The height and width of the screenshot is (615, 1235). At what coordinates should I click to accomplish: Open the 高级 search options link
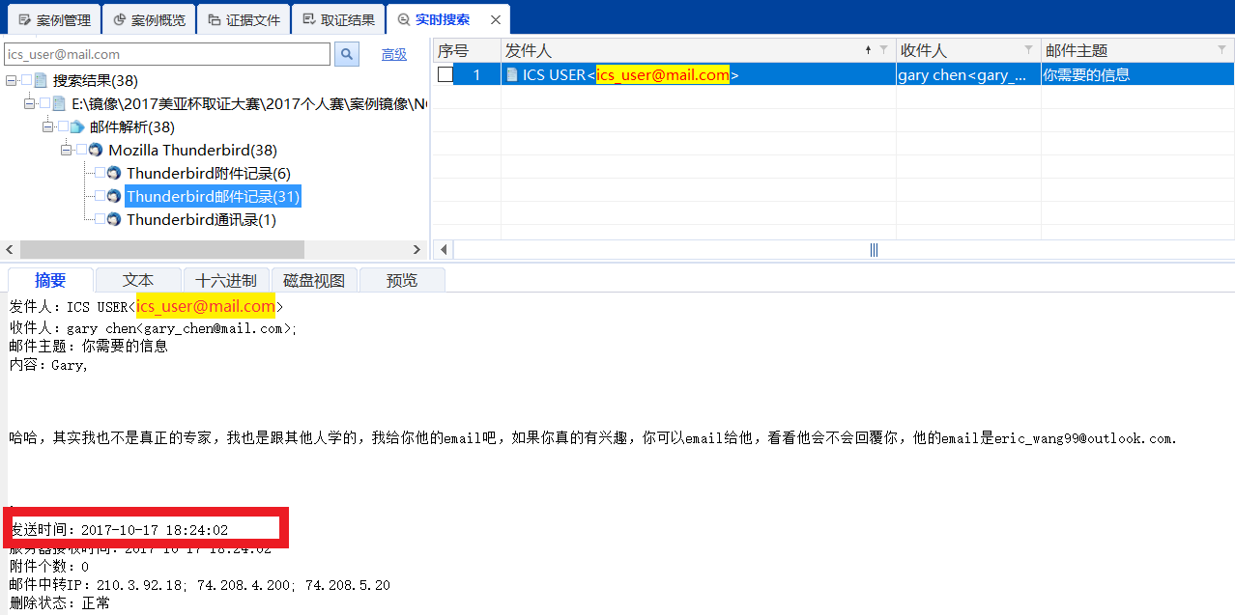393,54
